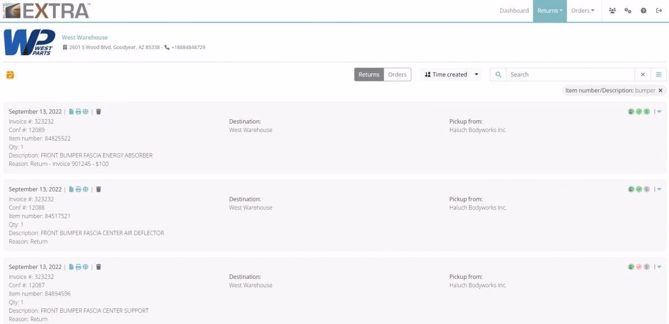Select text FRONT BUMPER FASCIA CENTER AIR DEFLECTOR

pyautogui.click(x=103, y=233)
